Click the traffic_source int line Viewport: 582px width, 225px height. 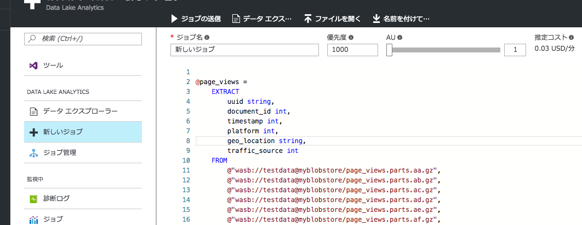(x=263, y=151)
